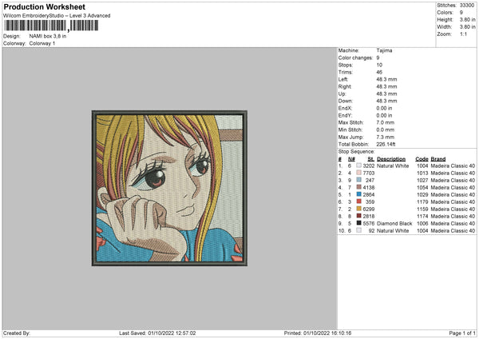Select the Wilcom EmbroideryStudio Level 3 Advanced text
Viewport: 479px width, 339px height.
click(57, 16)
